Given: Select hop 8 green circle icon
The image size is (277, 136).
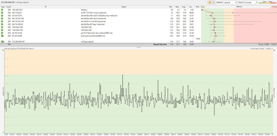Looking at the screenshot, I should click(x=2, y=30).
